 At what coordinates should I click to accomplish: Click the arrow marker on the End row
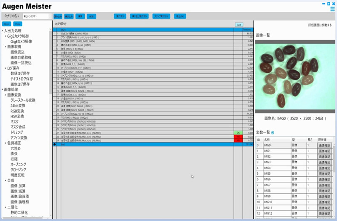tap(55, 144)
